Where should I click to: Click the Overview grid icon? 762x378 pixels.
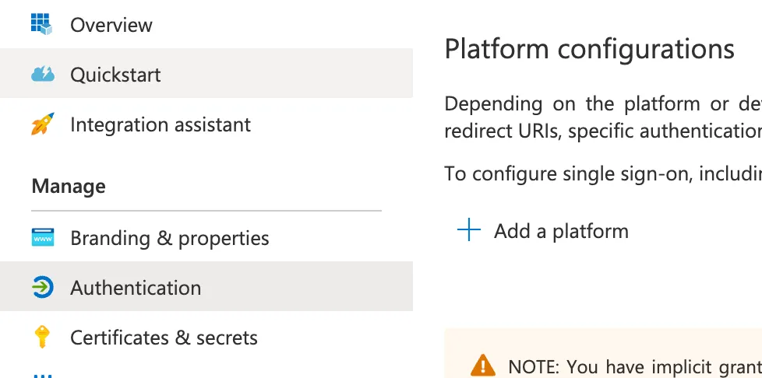coord(42,24)
